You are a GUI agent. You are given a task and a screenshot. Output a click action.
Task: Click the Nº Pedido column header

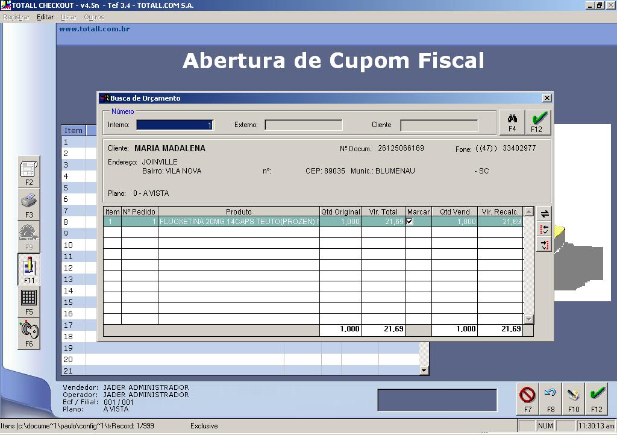point(140,211)
